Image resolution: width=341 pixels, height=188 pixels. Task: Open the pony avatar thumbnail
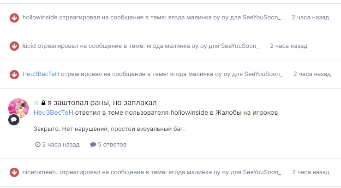(x=19, y=108)
